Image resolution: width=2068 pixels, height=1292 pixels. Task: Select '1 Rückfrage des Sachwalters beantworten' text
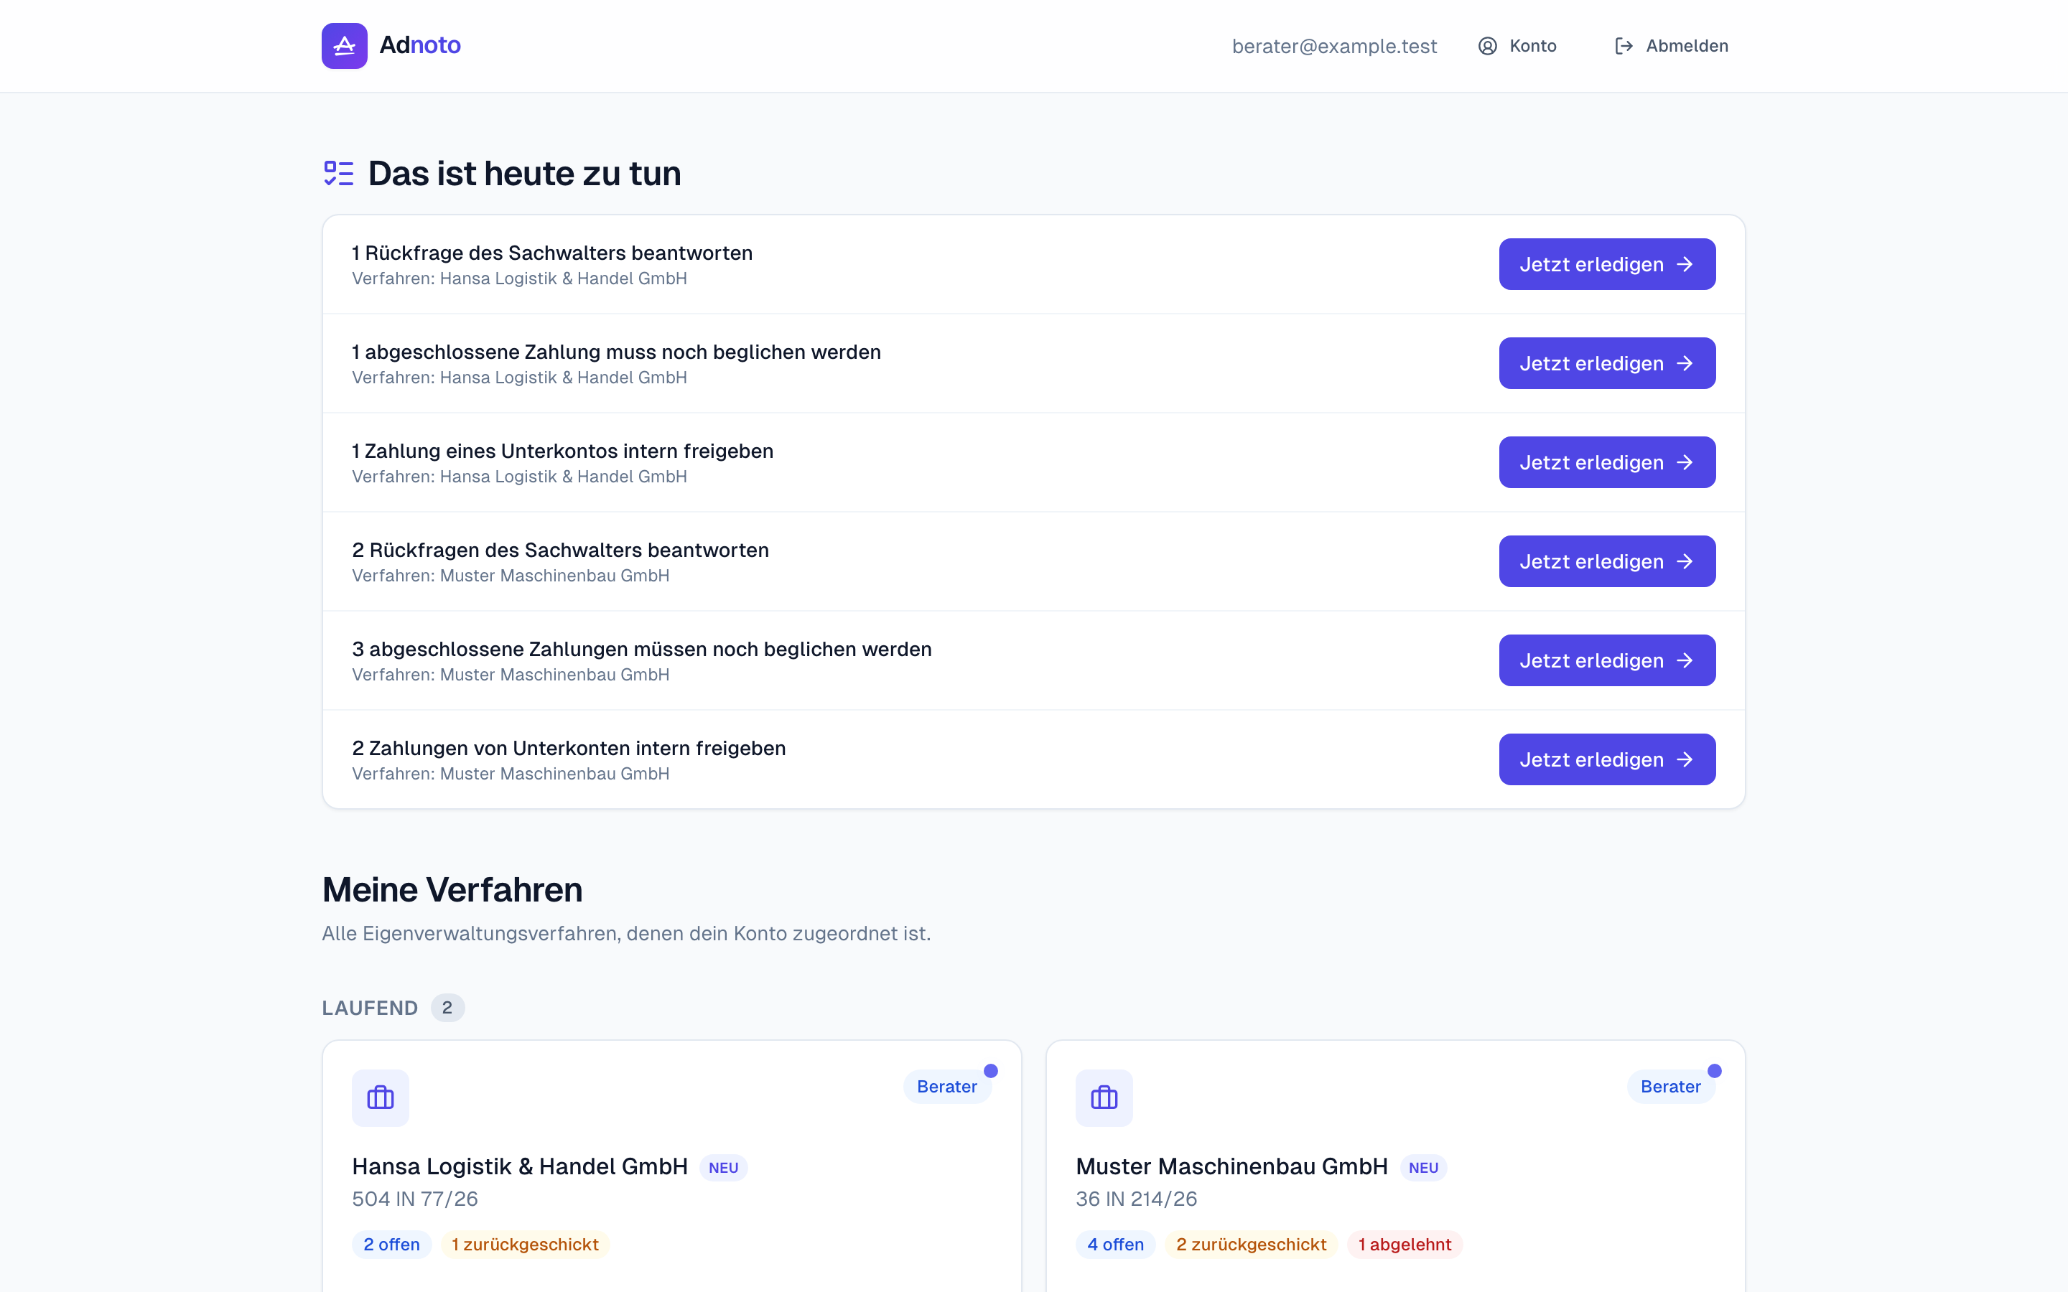pyautogui.click(x=552, y=253)
